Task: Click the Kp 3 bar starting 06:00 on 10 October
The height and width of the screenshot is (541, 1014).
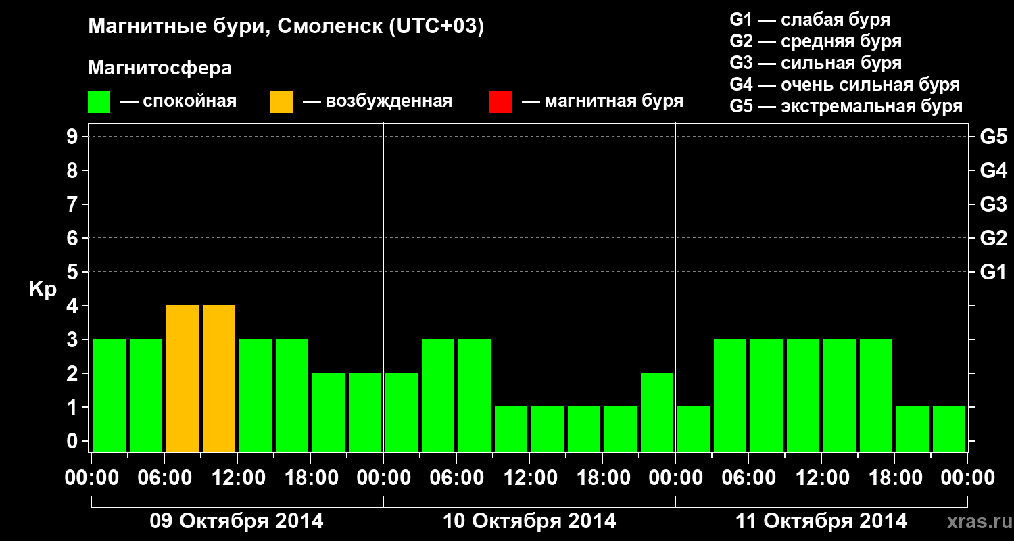Action: [475, 395]
